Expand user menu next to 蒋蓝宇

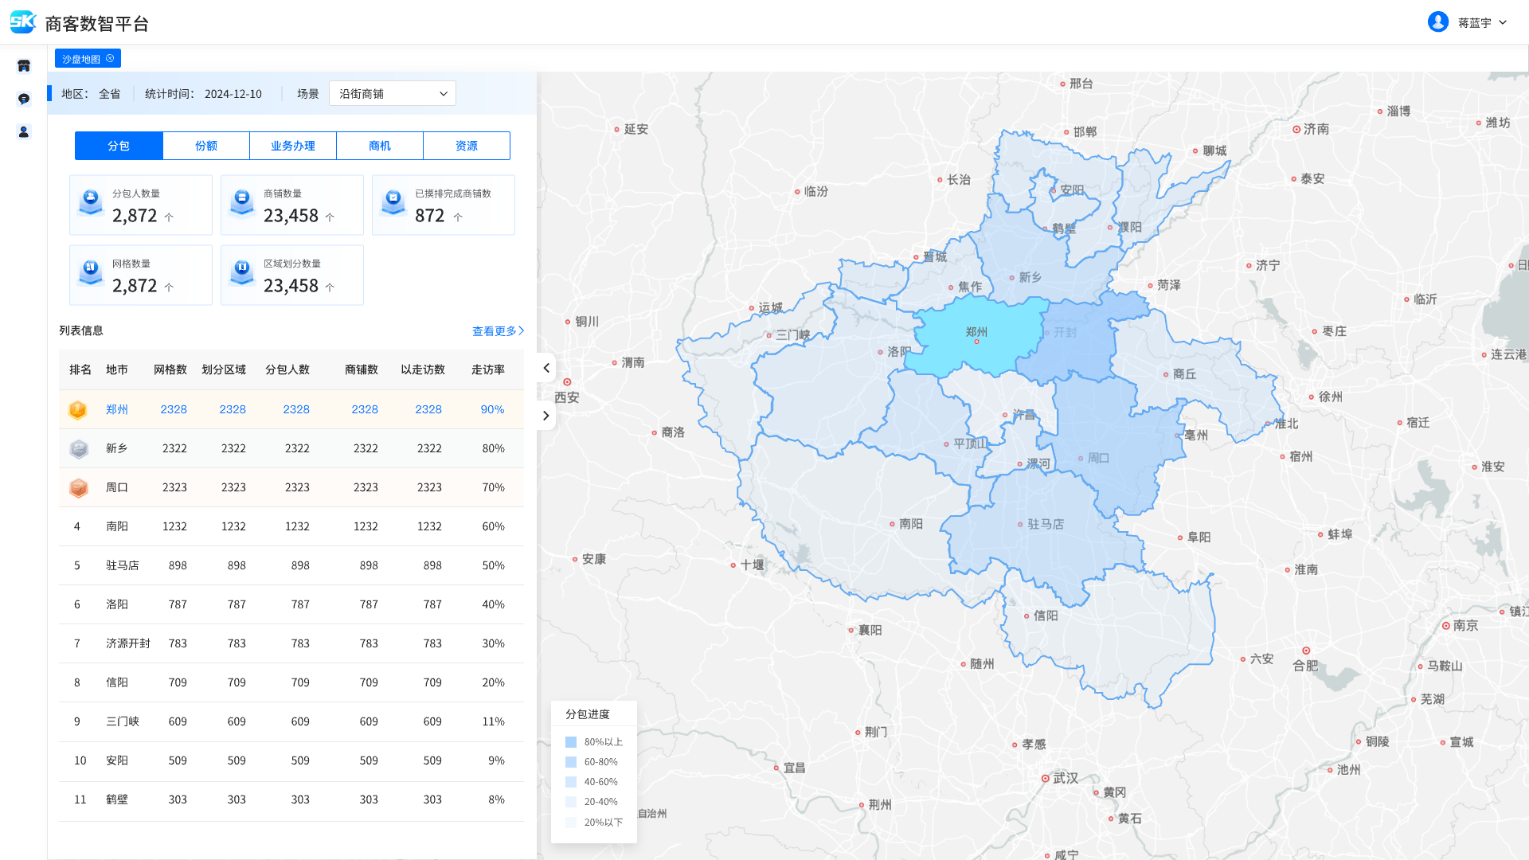(x=1503, y=22)
